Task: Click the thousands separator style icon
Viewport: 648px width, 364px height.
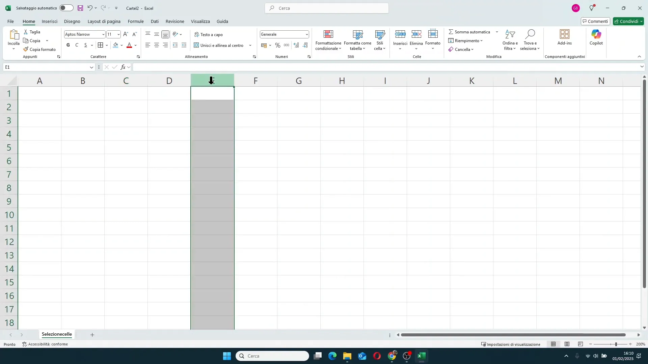Action: [x=287, y=45]
